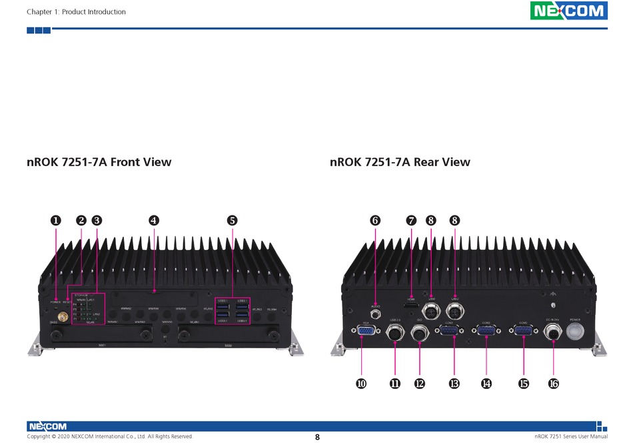Click the grounding screw on the rear panel
This screenshot has height=443, width=633.
(553, 305)
